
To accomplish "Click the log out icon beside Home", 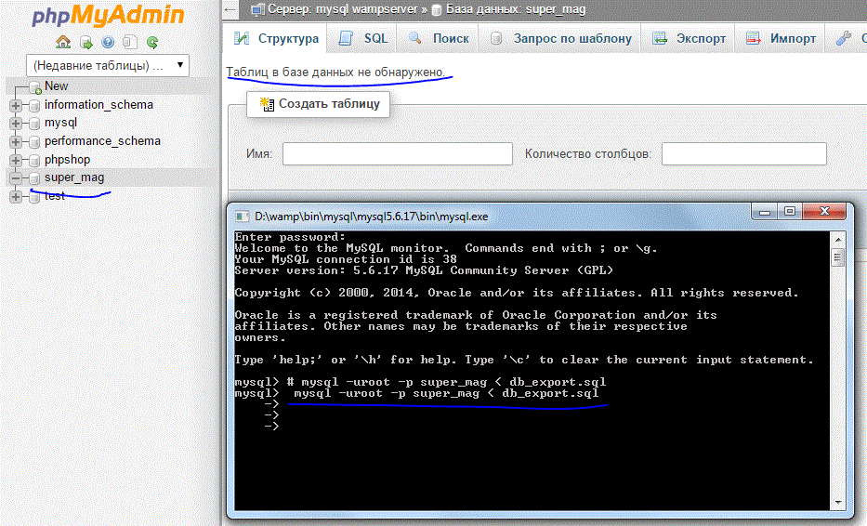I will (85, 42).
